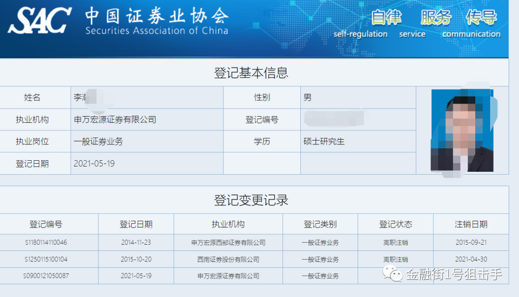
Task: Click the 学历 field label
Action: pos(262,142)
